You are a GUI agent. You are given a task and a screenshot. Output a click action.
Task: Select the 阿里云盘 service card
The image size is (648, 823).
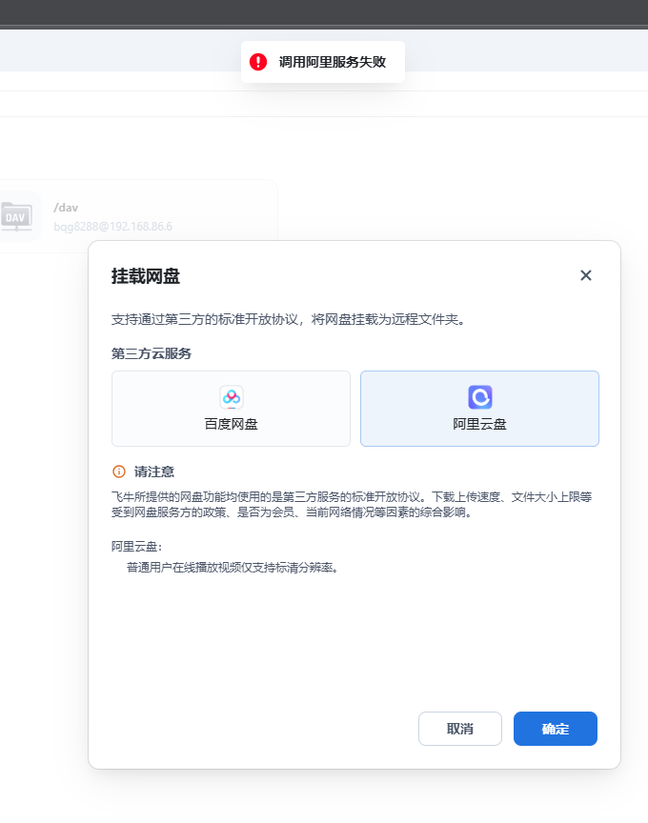click(x=479, y=409)
